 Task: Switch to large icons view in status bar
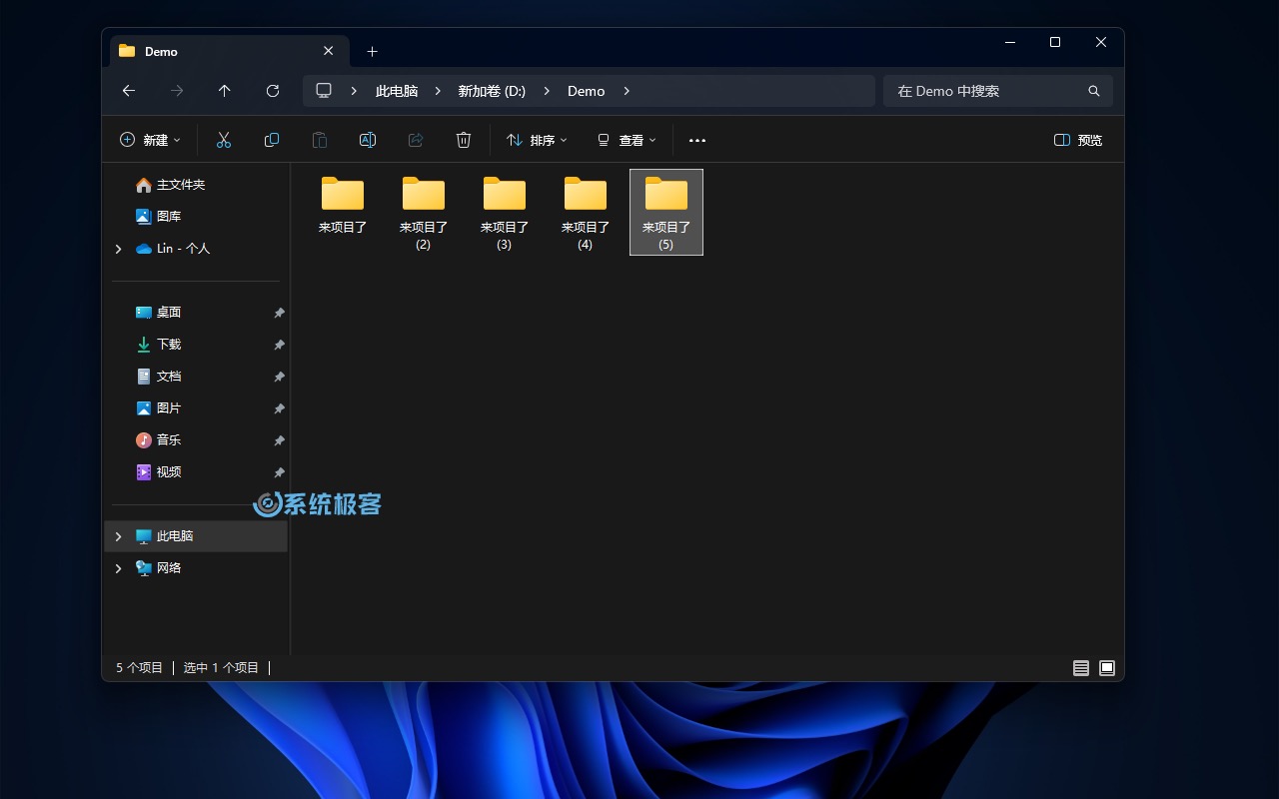[1107, 668]
